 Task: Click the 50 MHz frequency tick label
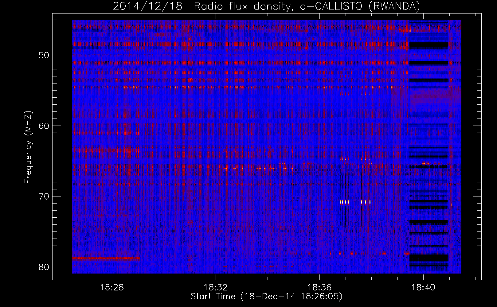pos(45,55)
